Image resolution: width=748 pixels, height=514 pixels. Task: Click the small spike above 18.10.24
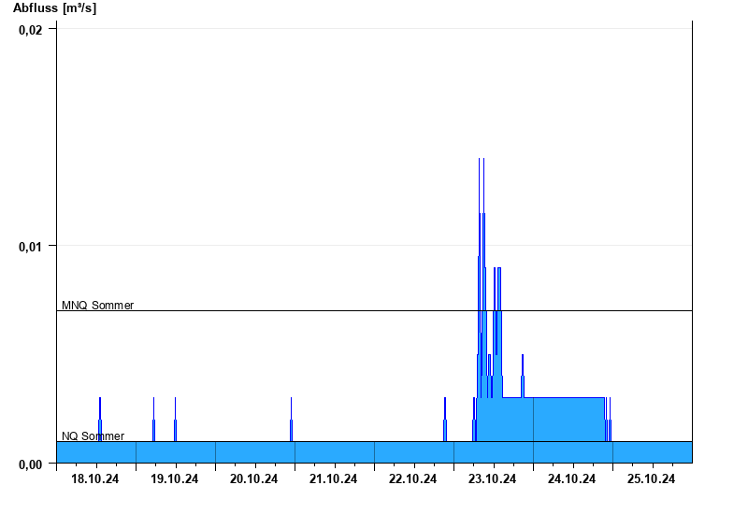pos(100,419)
